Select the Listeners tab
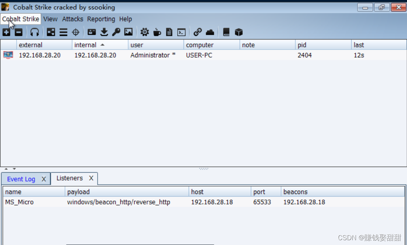This screenshot has width=407, height=245. pos(69,178)
